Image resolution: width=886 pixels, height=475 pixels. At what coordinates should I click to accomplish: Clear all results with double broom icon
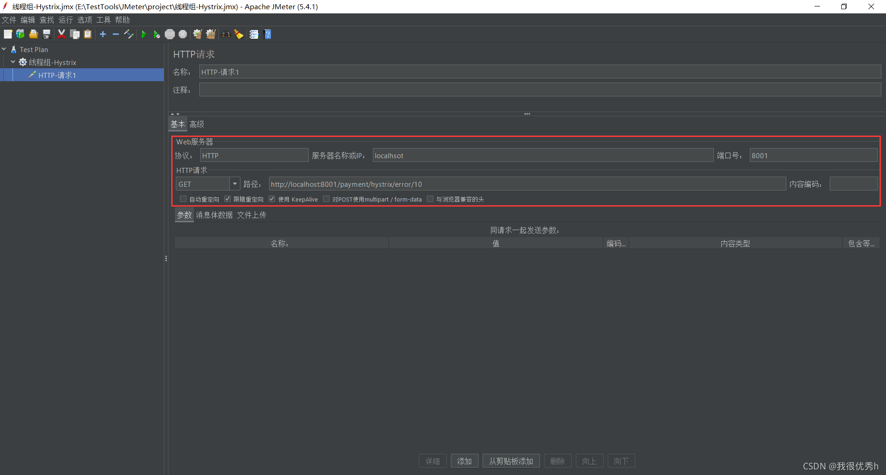211,34
